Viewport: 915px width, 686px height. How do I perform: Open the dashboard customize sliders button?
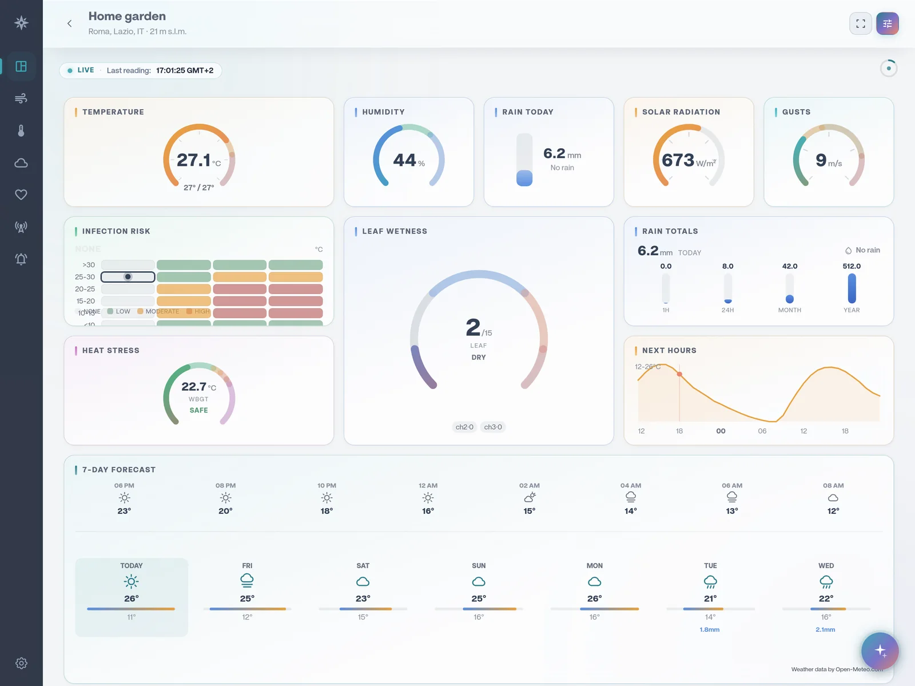(888, 23)
